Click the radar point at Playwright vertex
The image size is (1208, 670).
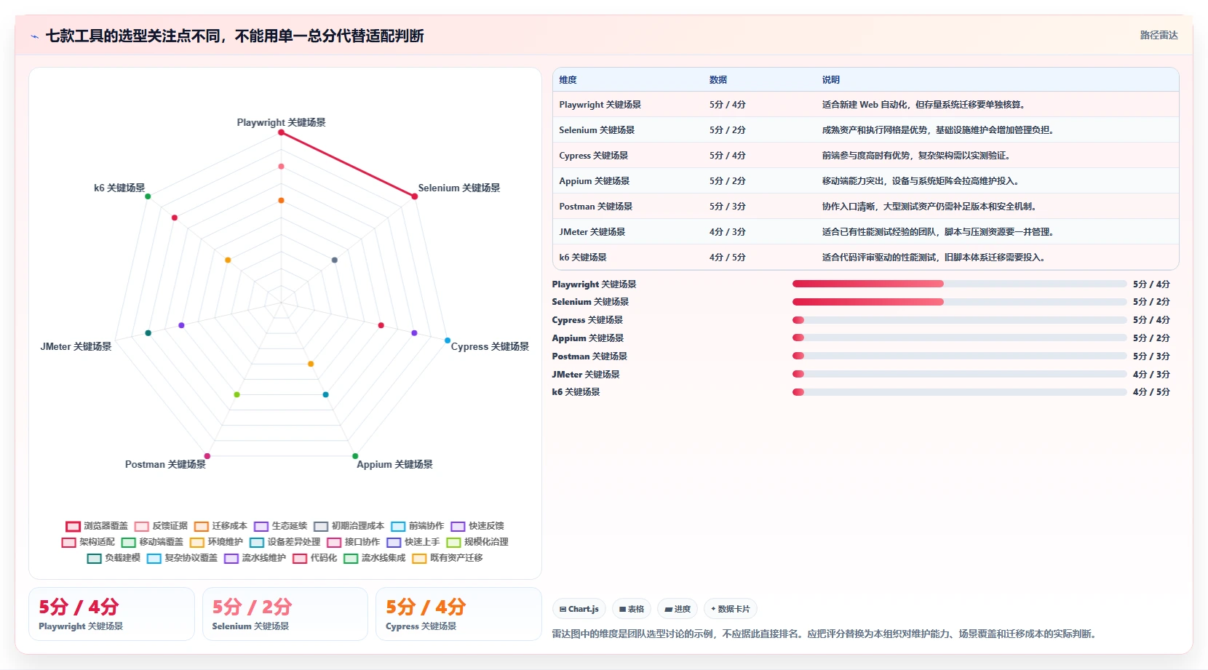click(281, 132)
